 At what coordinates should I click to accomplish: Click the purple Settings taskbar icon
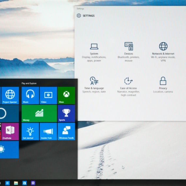point(33,183)
